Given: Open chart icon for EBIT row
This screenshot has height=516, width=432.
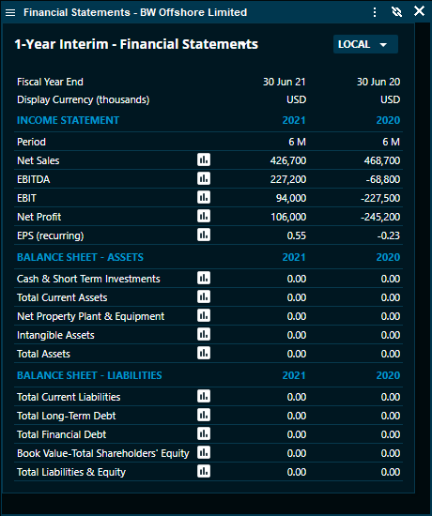Looking at the screenshot, I should [204, 197].
